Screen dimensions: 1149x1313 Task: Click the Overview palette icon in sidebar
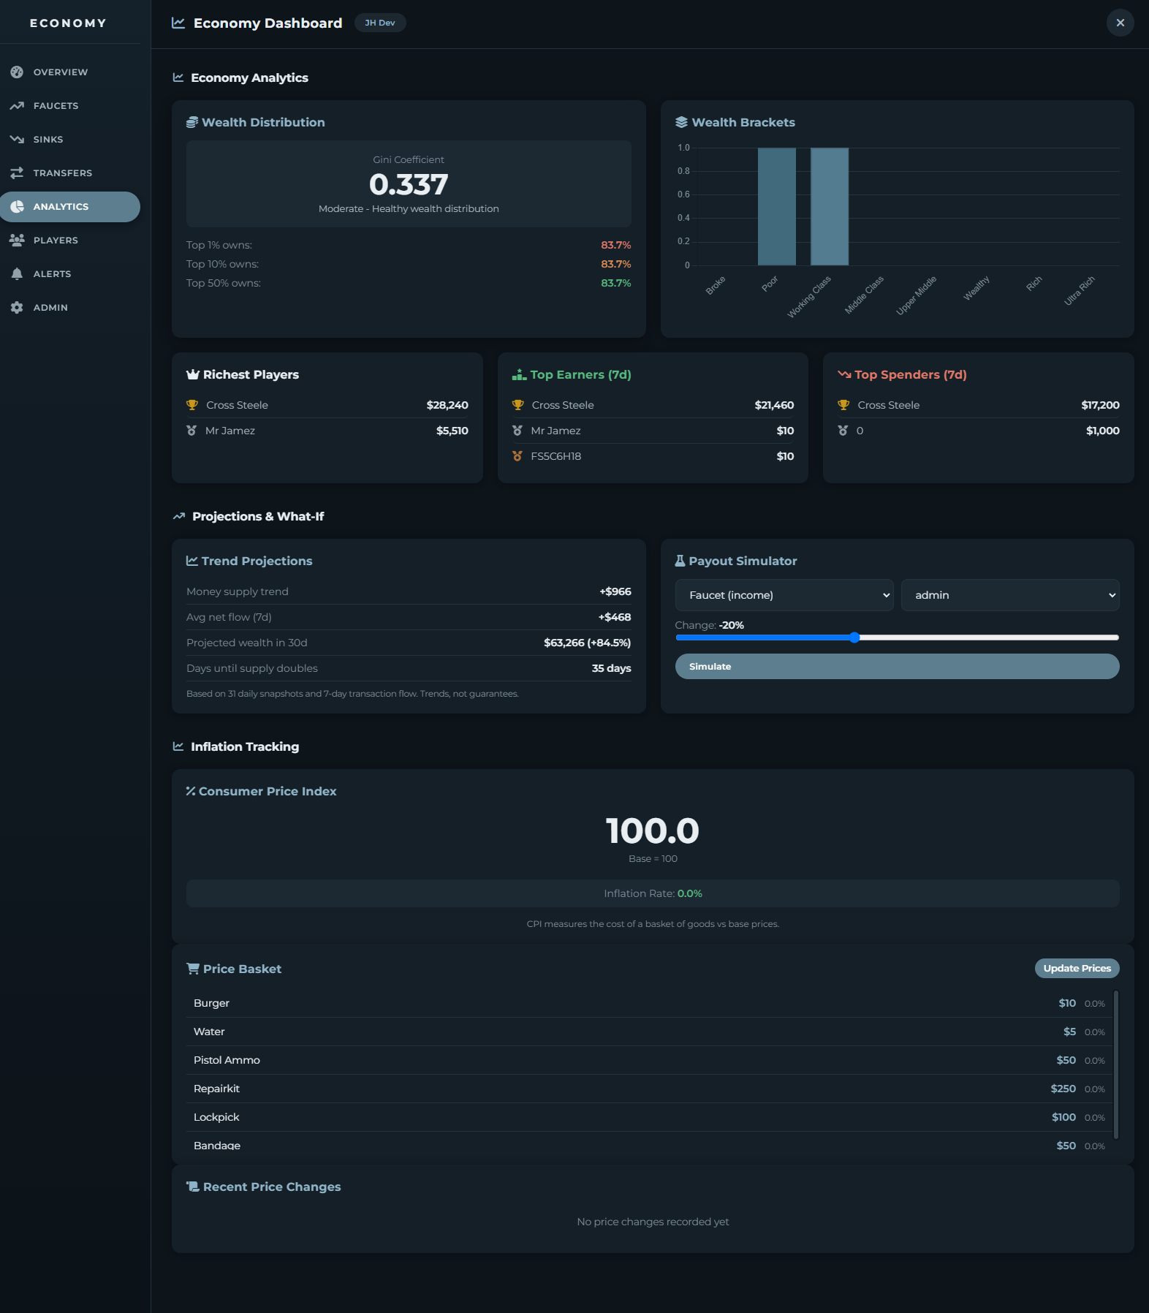tap(17, 72)
